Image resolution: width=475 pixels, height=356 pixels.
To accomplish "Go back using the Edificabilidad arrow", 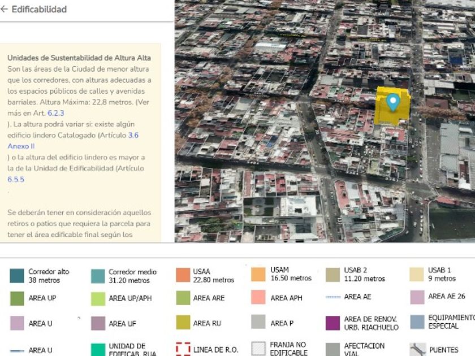I will click(5, 10).
